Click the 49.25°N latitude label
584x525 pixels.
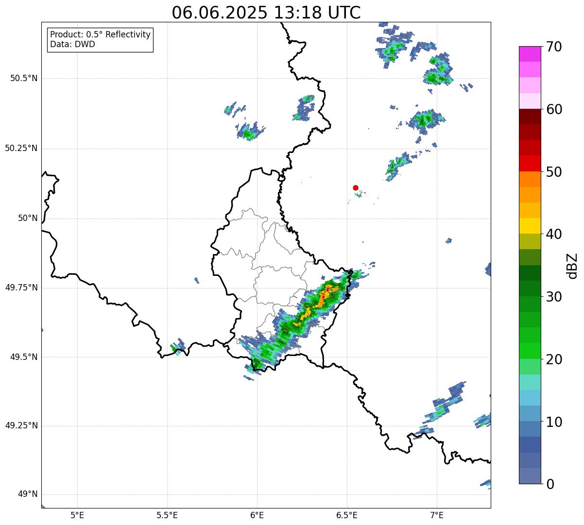21,425
